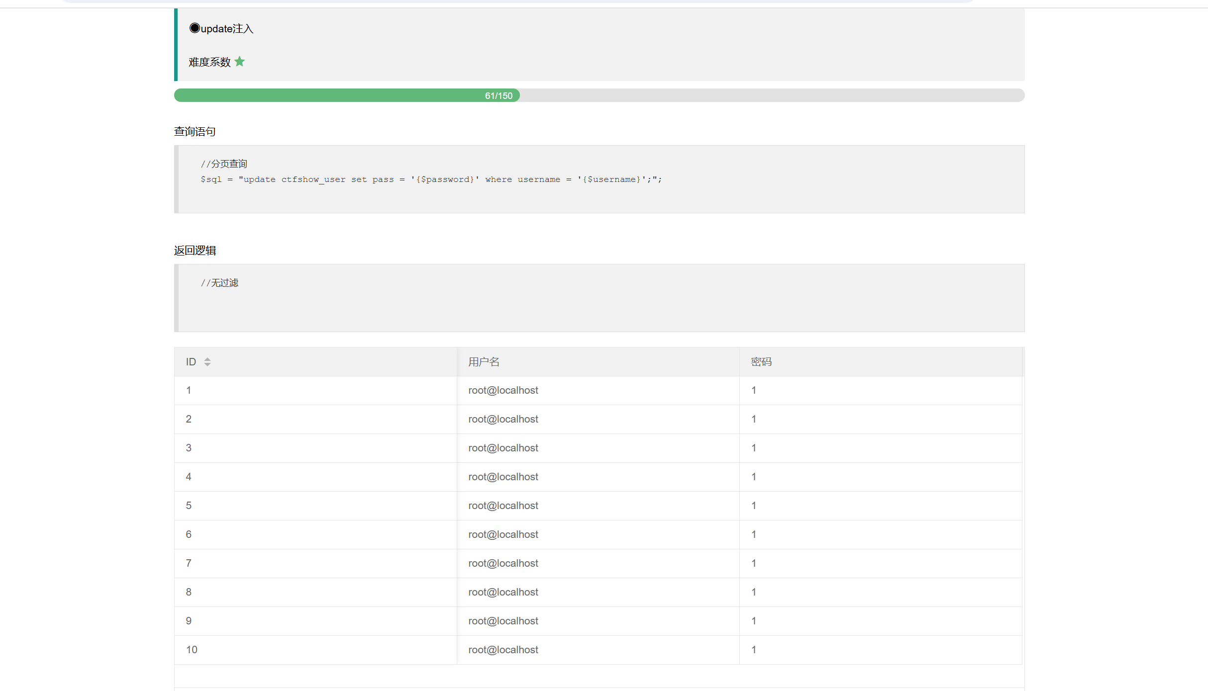
Task: Click the password cell in row 3
Action: [754, 448]
